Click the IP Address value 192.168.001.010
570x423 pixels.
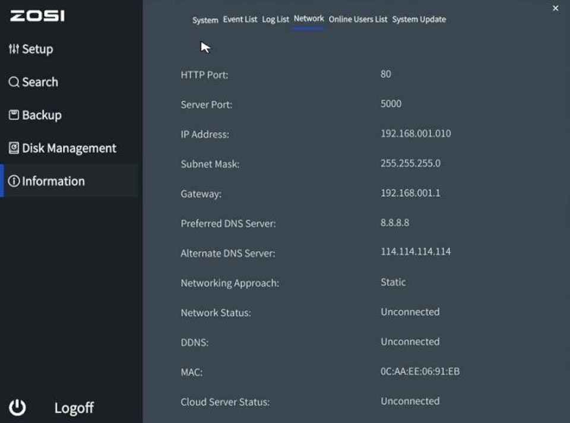415,134
